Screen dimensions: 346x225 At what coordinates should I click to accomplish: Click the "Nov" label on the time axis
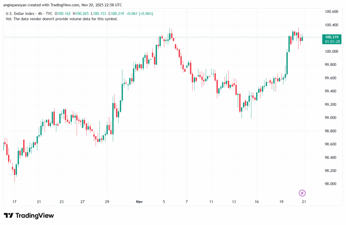pyautogui.click(x=139, y=201)
